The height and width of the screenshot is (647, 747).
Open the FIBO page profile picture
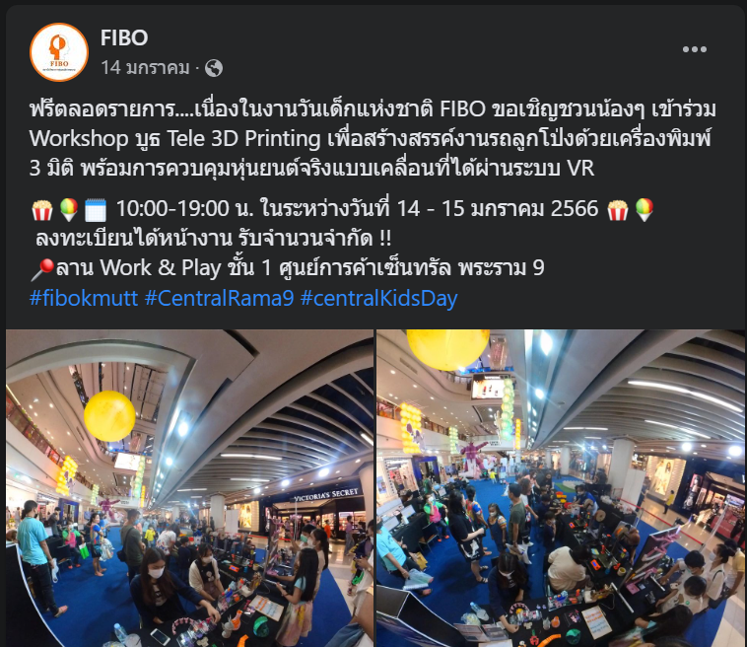point(58,52)
